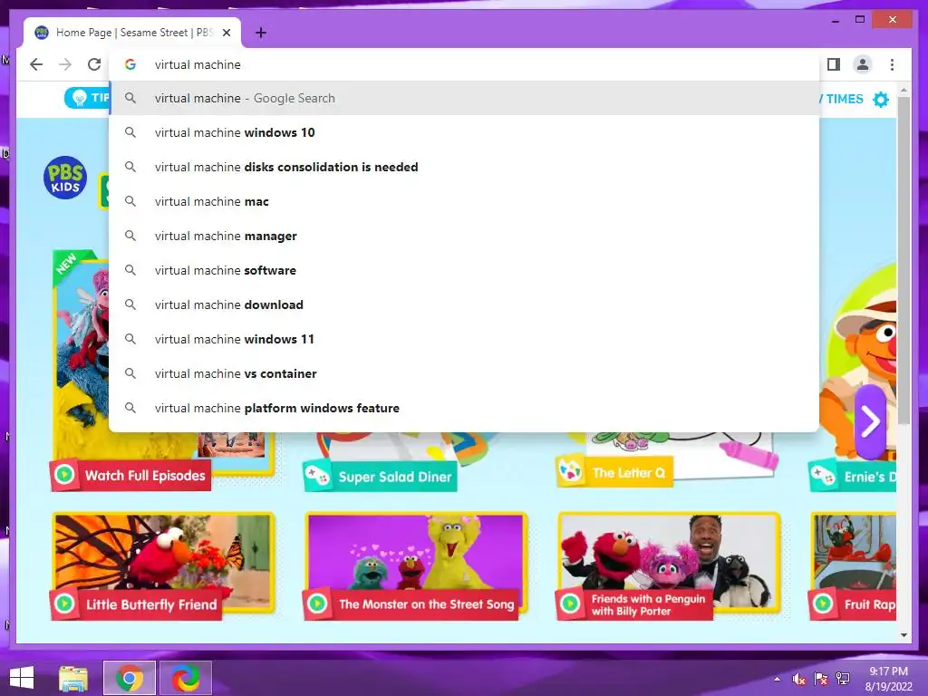
Task: Click the Chrome taskbar icon
Action: click(x=130, y=678)
